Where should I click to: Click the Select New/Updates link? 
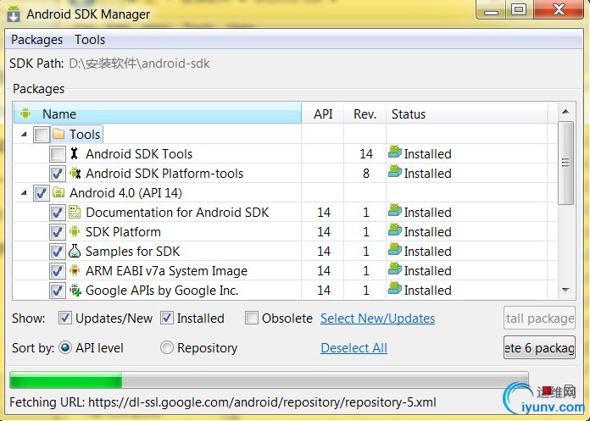(377, 319)
